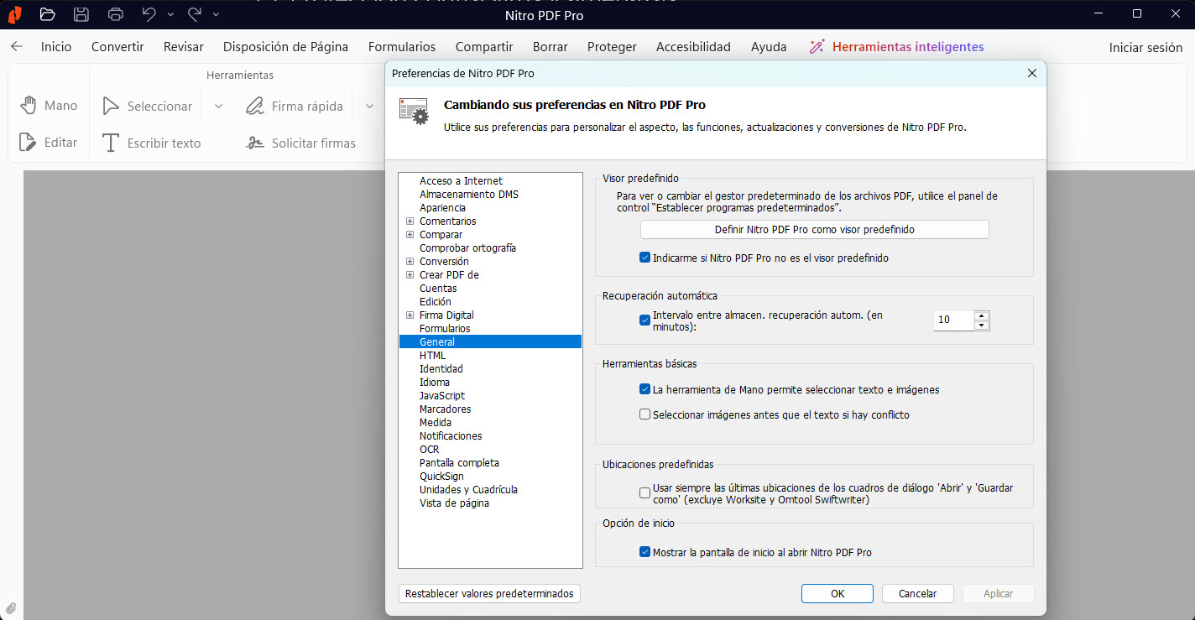This screenshot has height=620, width=1195.
Task: Click the Cancelar button
Action: tap(918, 593)
